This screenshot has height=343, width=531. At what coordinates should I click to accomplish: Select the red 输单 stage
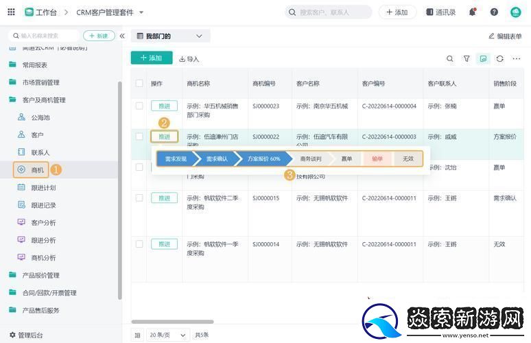[377, 158]
